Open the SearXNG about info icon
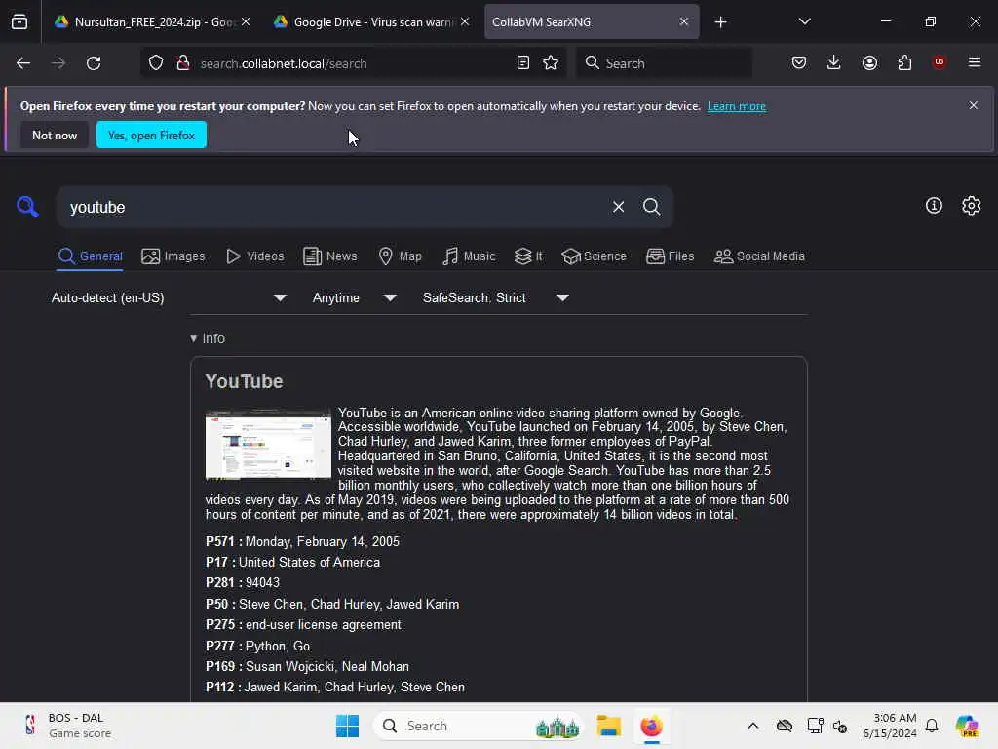 (934, 206)
